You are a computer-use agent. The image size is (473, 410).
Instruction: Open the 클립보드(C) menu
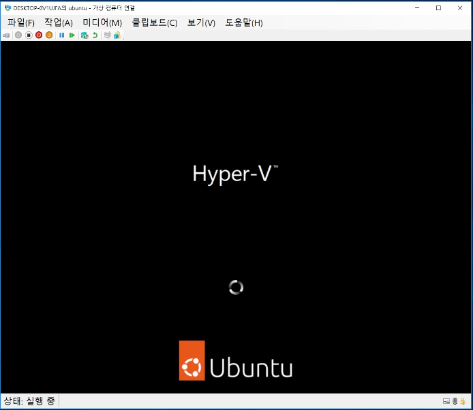155,22
